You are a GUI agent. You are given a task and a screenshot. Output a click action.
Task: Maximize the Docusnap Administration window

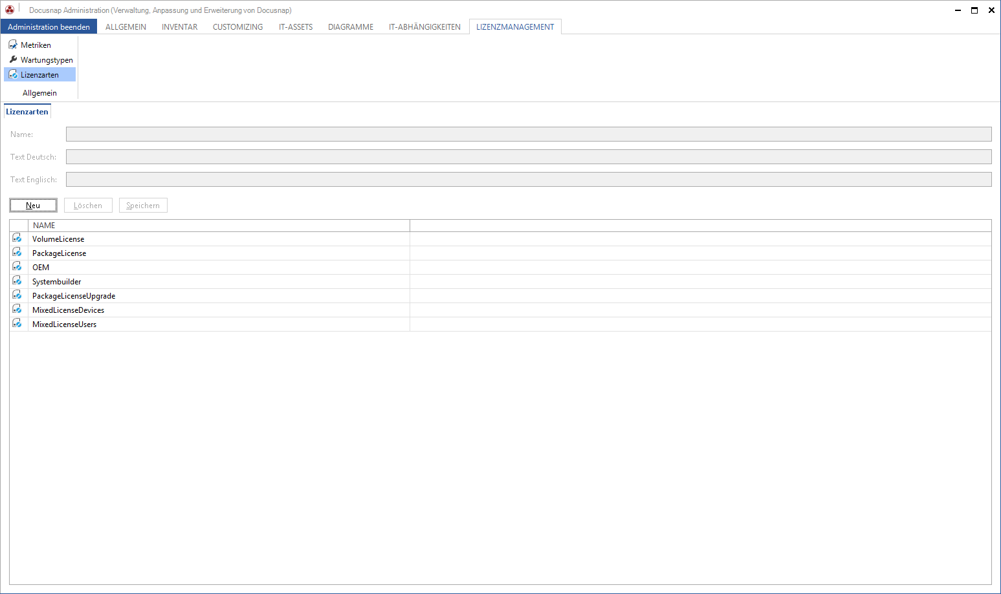tap(974, 10)
